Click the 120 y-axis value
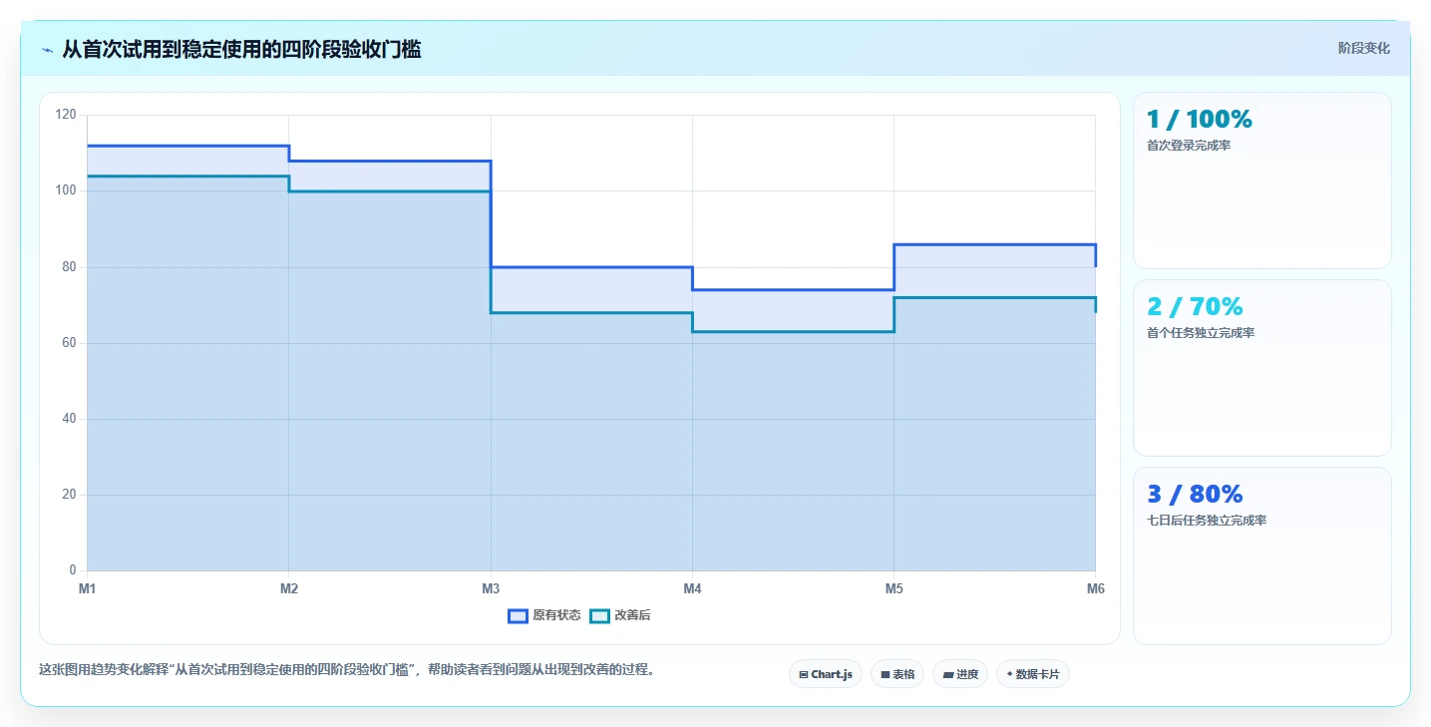 (66, 115)
